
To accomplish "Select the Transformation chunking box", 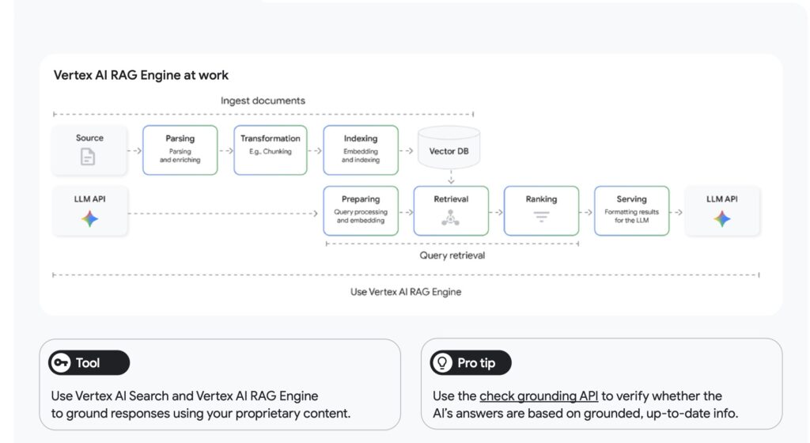I will 271,150.
